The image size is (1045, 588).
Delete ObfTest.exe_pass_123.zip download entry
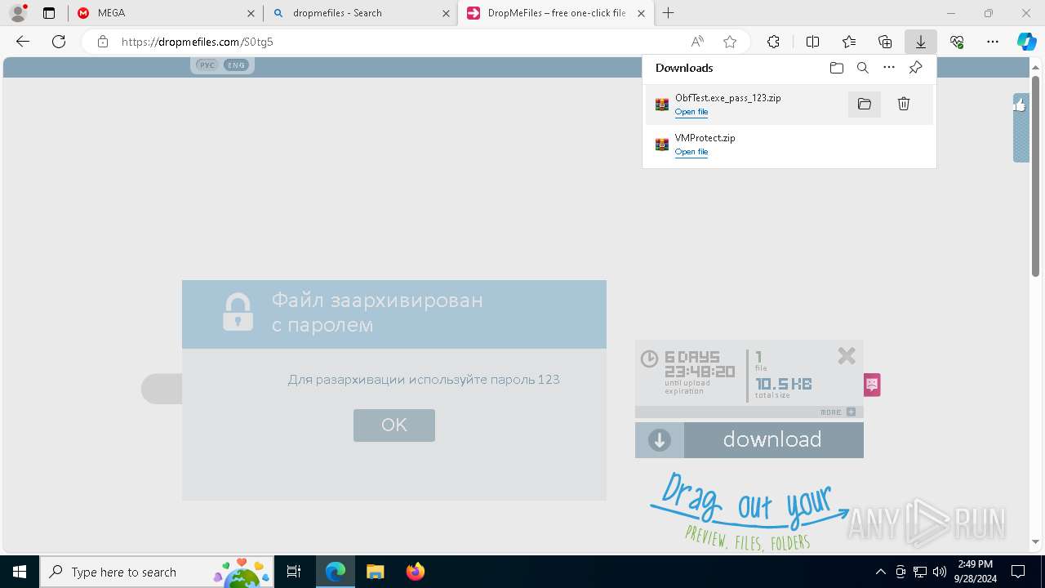(904, 104)
